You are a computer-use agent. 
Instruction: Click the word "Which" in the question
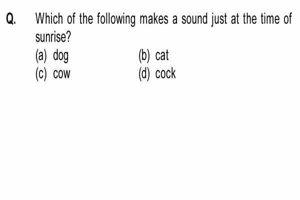pos(49,18)
